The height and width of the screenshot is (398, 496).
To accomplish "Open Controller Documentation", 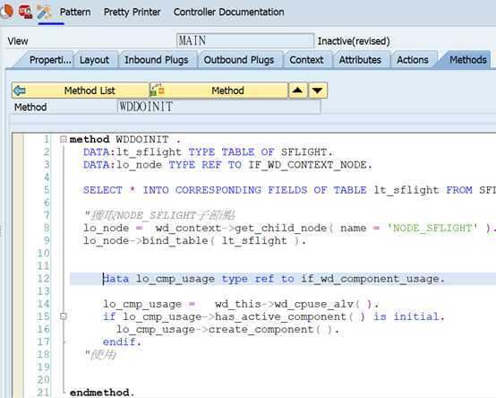I will click(228, 12).
